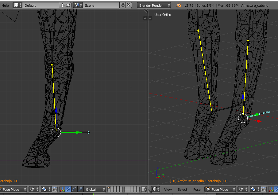Add a new screen layout next to Default
Screen dimensions: 278x195
coord(63,6)
